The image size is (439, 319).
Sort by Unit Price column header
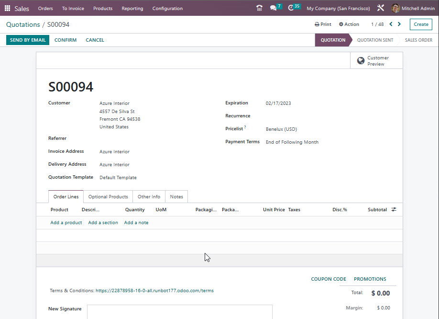(274, 209)
